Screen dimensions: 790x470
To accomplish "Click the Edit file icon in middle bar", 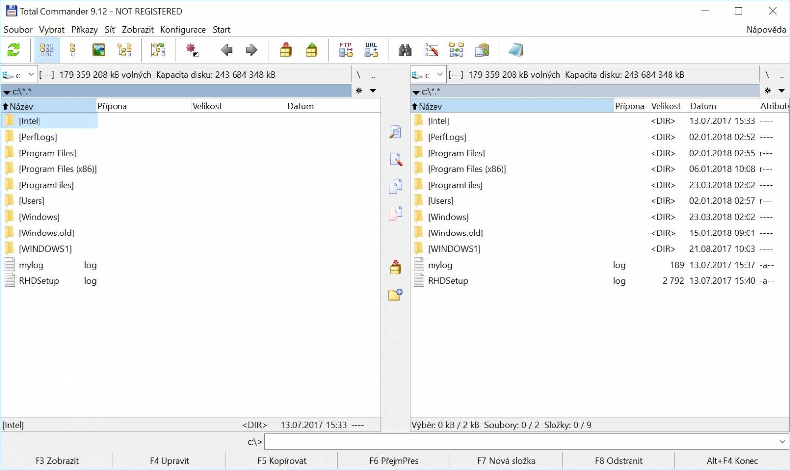I will point(395,159).
